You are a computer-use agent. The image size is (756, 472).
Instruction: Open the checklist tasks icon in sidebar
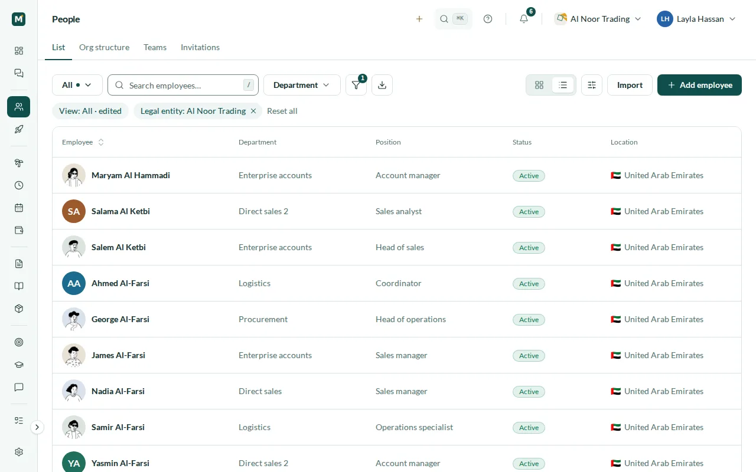tap(19, 421)
